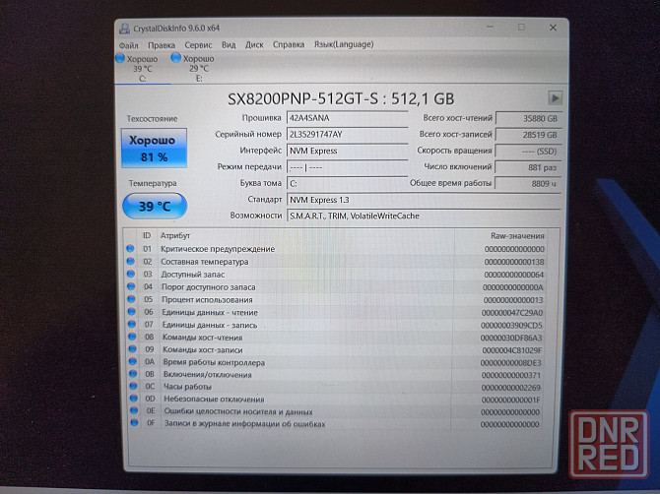Click the 39 °C temperature button
Screen dimensions: 660x494
click(x=155, y=206)
